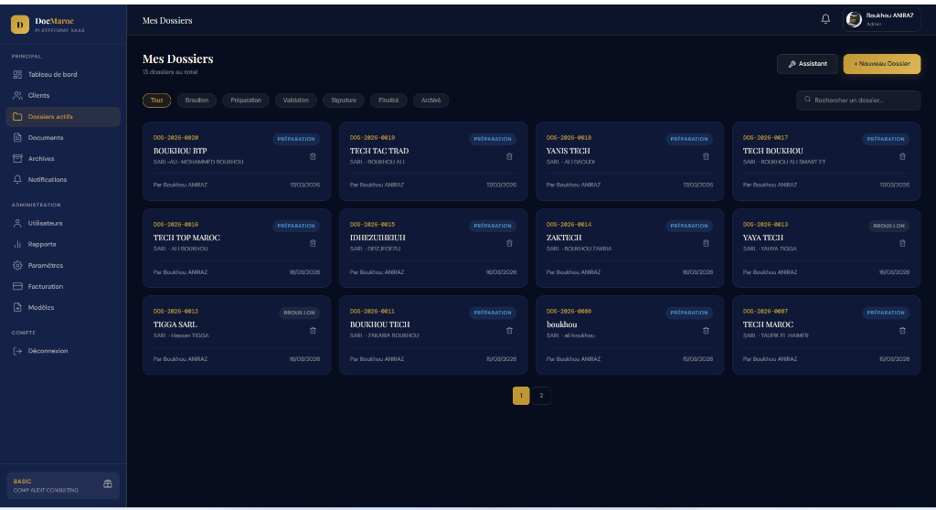Screen dimensions: 936x510
Task: Click the briefcase icon beside BASIC plan
Action: [107, 484]
